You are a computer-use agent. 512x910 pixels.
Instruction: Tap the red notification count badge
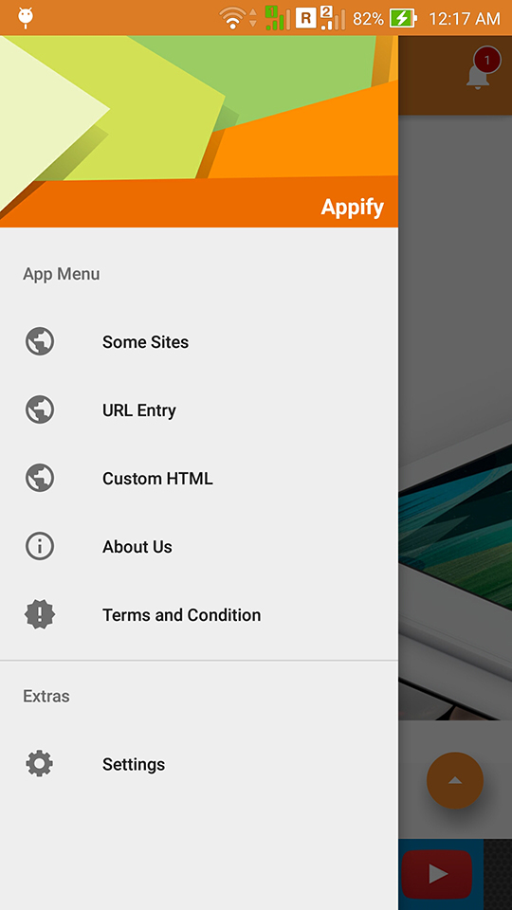click(x=487, y=60)
